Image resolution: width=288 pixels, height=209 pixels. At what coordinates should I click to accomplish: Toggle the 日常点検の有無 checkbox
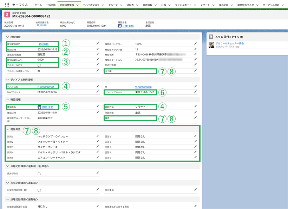click(39, 190)
